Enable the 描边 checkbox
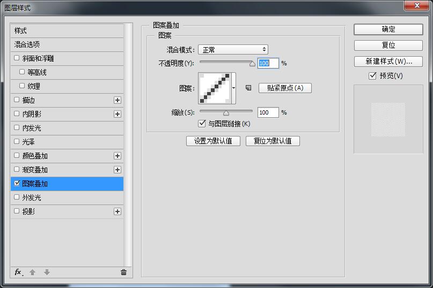This screenshot has height=288, width=433. pyautogui.click(x=17, y=100)
